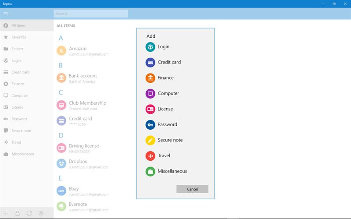This screenshot has height=219, width=351.
Task: Open All Items in sidebar
Action: (27, 25)
